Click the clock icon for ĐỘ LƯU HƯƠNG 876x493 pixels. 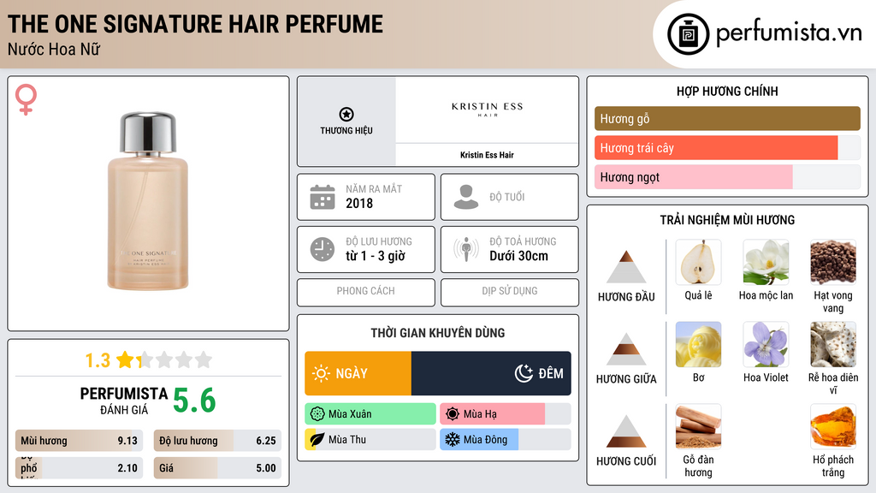click(x=323, y=249)
